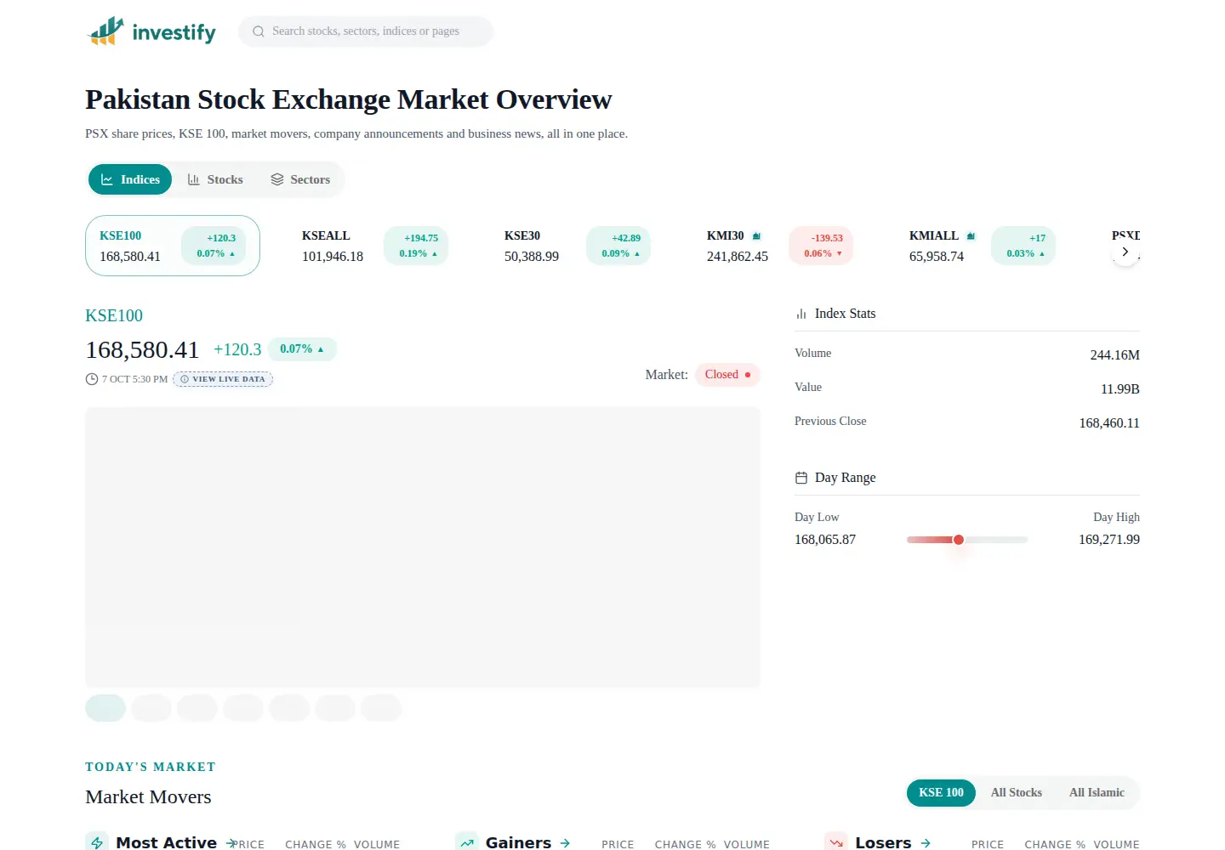
Task: Click the 0.07% change badge under KSE100
Action: [x=302, y=349]
